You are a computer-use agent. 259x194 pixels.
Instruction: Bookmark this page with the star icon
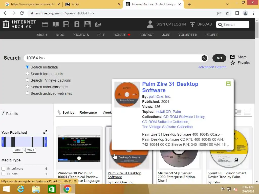click(227, 13)
